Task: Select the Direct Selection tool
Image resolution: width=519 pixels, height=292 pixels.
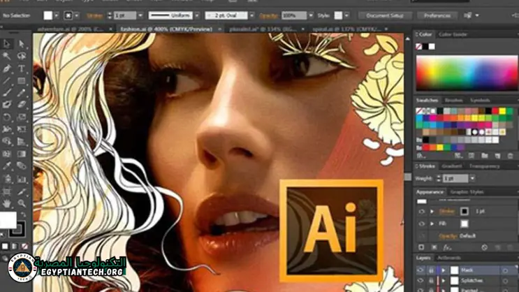Action: point(22,44)
